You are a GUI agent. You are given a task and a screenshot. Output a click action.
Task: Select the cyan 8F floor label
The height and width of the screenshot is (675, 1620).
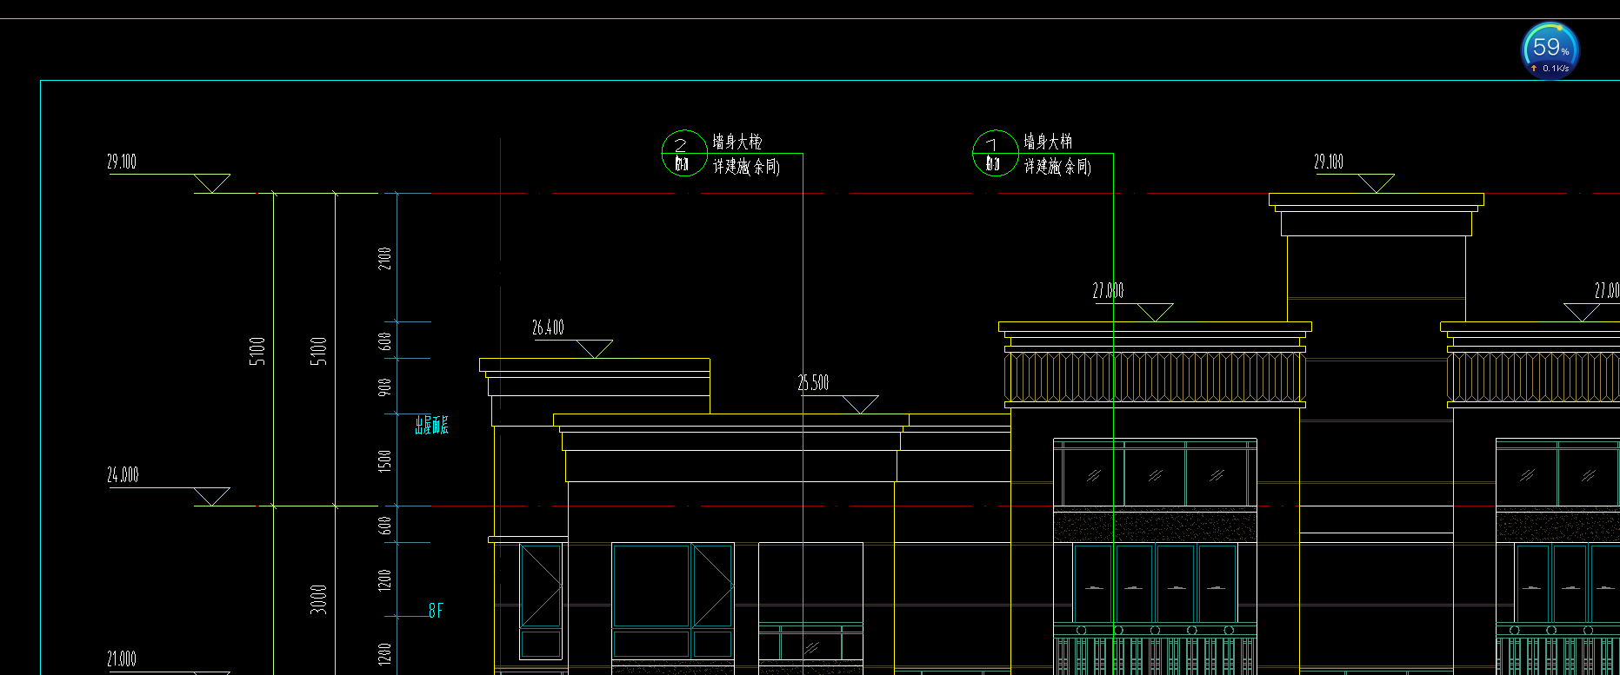coord(436,611)
